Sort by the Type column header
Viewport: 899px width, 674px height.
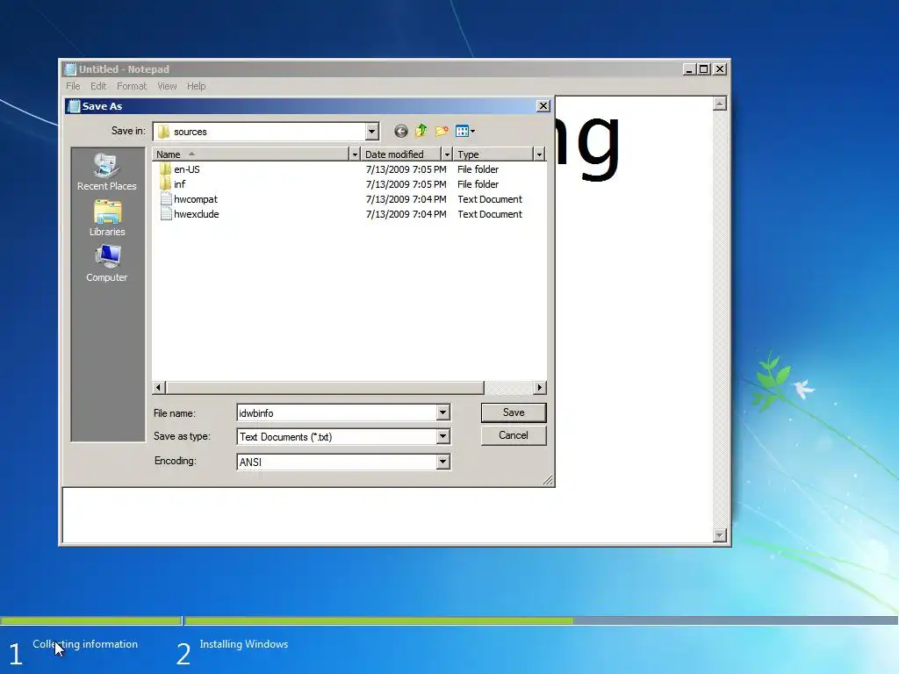pos(493,154)
